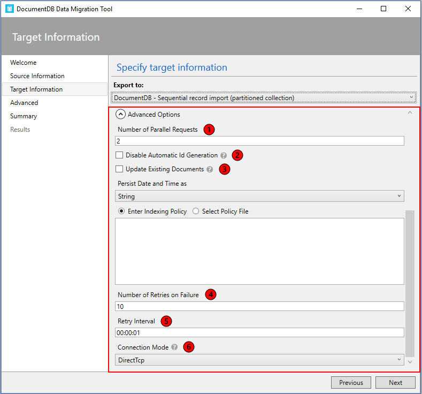Focus Number of Parallel Requests field
This screenshot has height=394, width=422.
pyautogui.click(x=259, y=141)
